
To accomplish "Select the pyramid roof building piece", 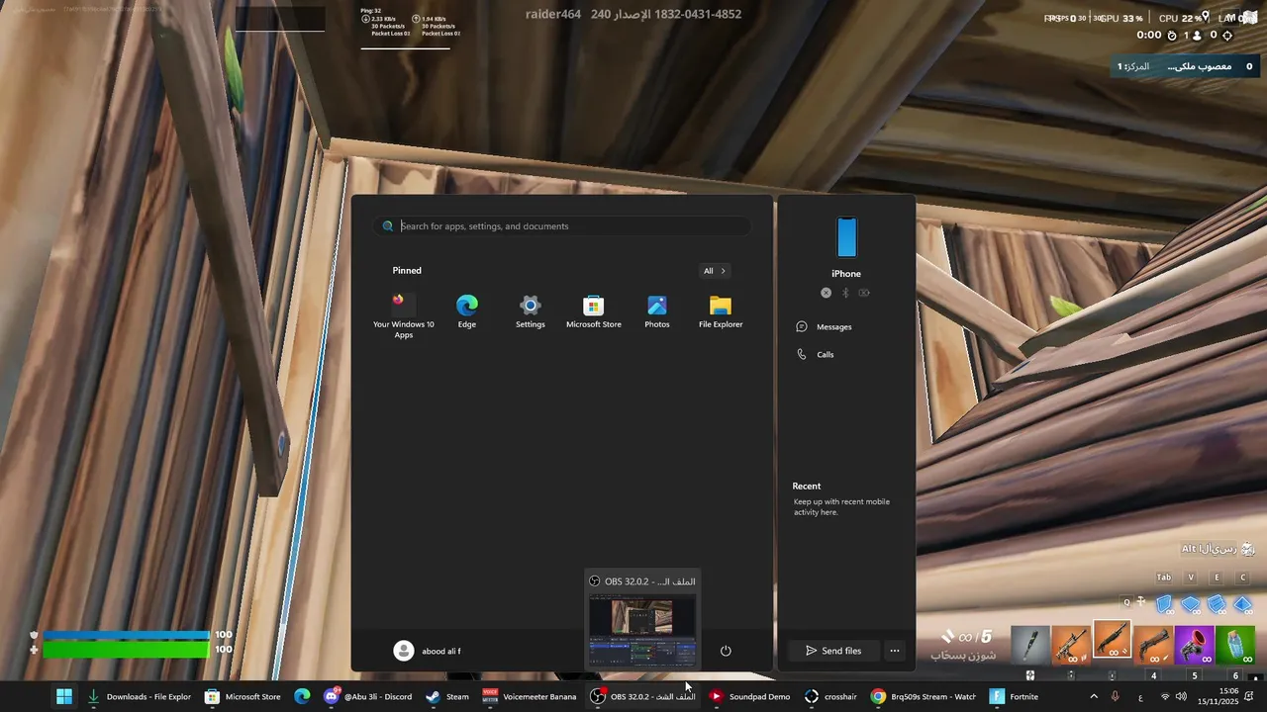I will click(1243, 603).
